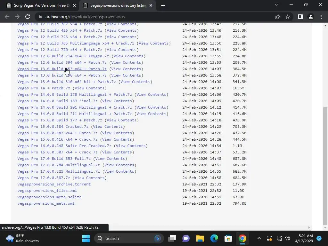Image resolution: width=328 pixels, height=246 pixels.
Task: Launch Microsoft Edge from taskbar
Action: pos(214,238)
